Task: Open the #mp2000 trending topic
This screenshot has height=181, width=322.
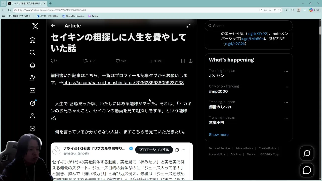Action: pyautogui.click(x=218, y=91)
